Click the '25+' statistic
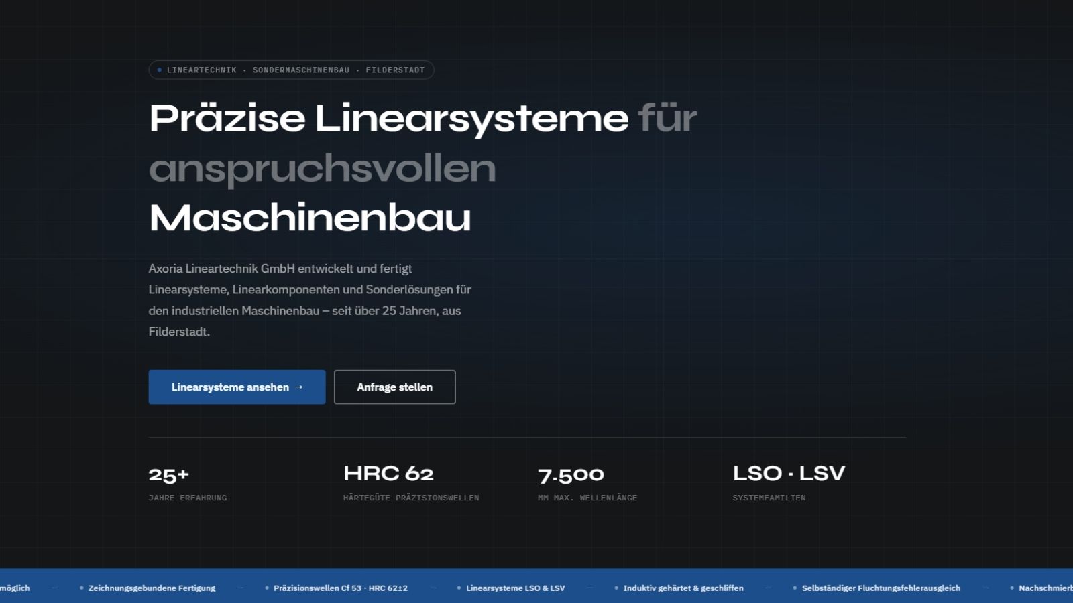 pos(169,474)
